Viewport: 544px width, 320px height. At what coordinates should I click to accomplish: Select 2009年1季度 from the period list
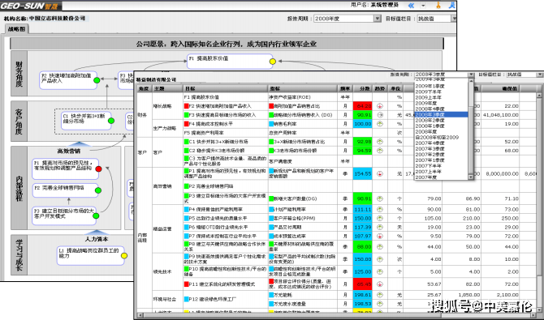(430, 86)
